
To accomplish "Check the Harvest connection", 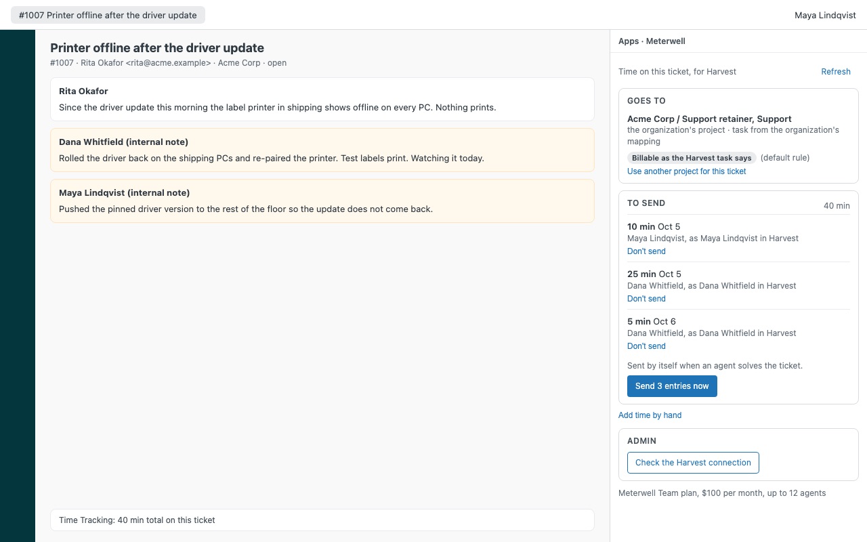I will [x=693, y=463].
